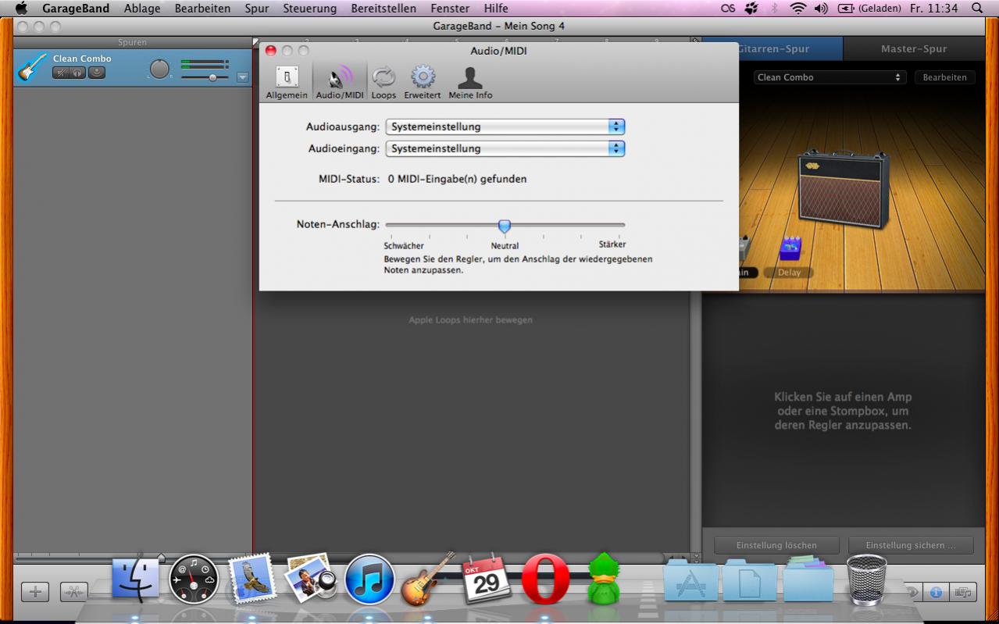Open the Loops preferences pane
The height and width of the screenshot is (624, 999).
[384, 82]
